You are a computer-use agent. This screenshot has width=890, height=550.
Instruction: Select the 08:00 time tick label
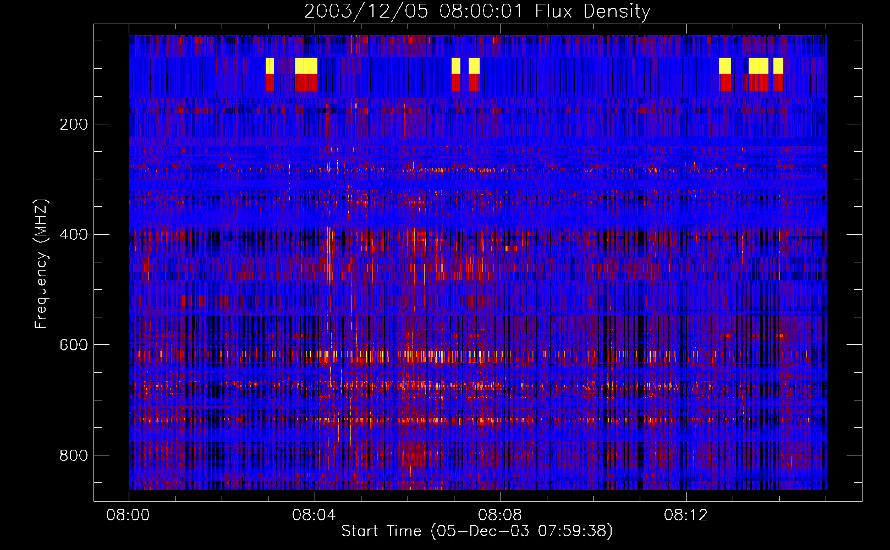[128, 515]
